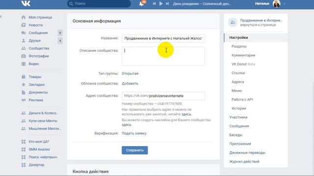Open the profile avatar of Наталья
This screenshot has width=314, height=176.
(277, 3)
